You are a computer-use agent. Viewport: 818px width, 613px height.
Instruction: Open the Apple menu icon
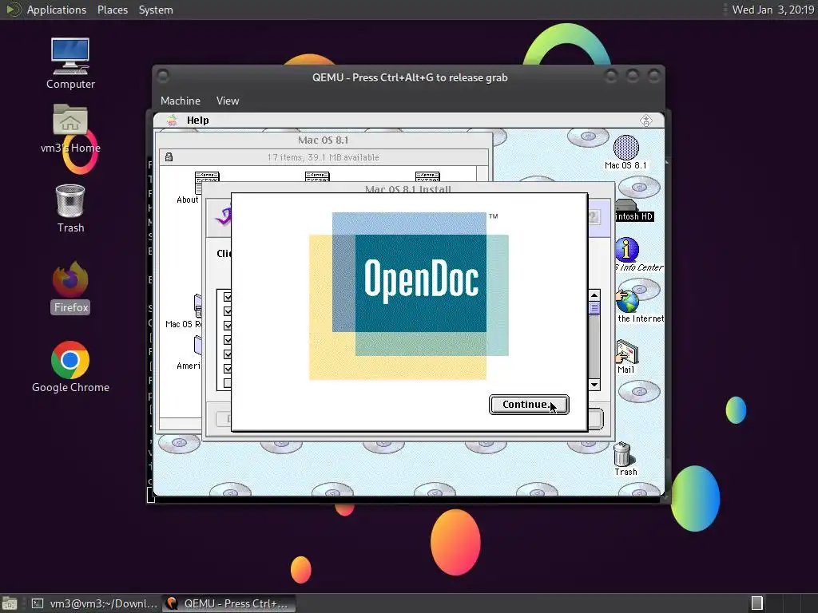171,121
